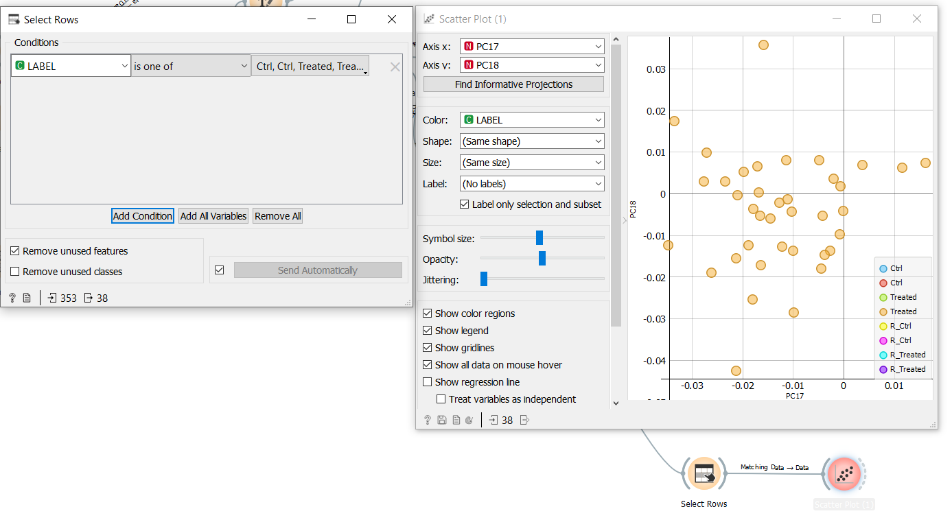Select R_Treated in the plot legend
This screenshot has height=531, width=952.
point(905,355)
